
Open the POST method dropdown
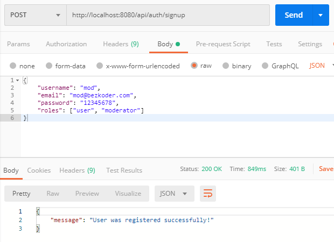point(36,15)
